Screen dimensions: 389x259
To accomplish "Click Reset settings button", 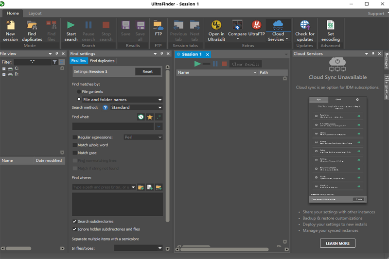I will click(148, 71).
